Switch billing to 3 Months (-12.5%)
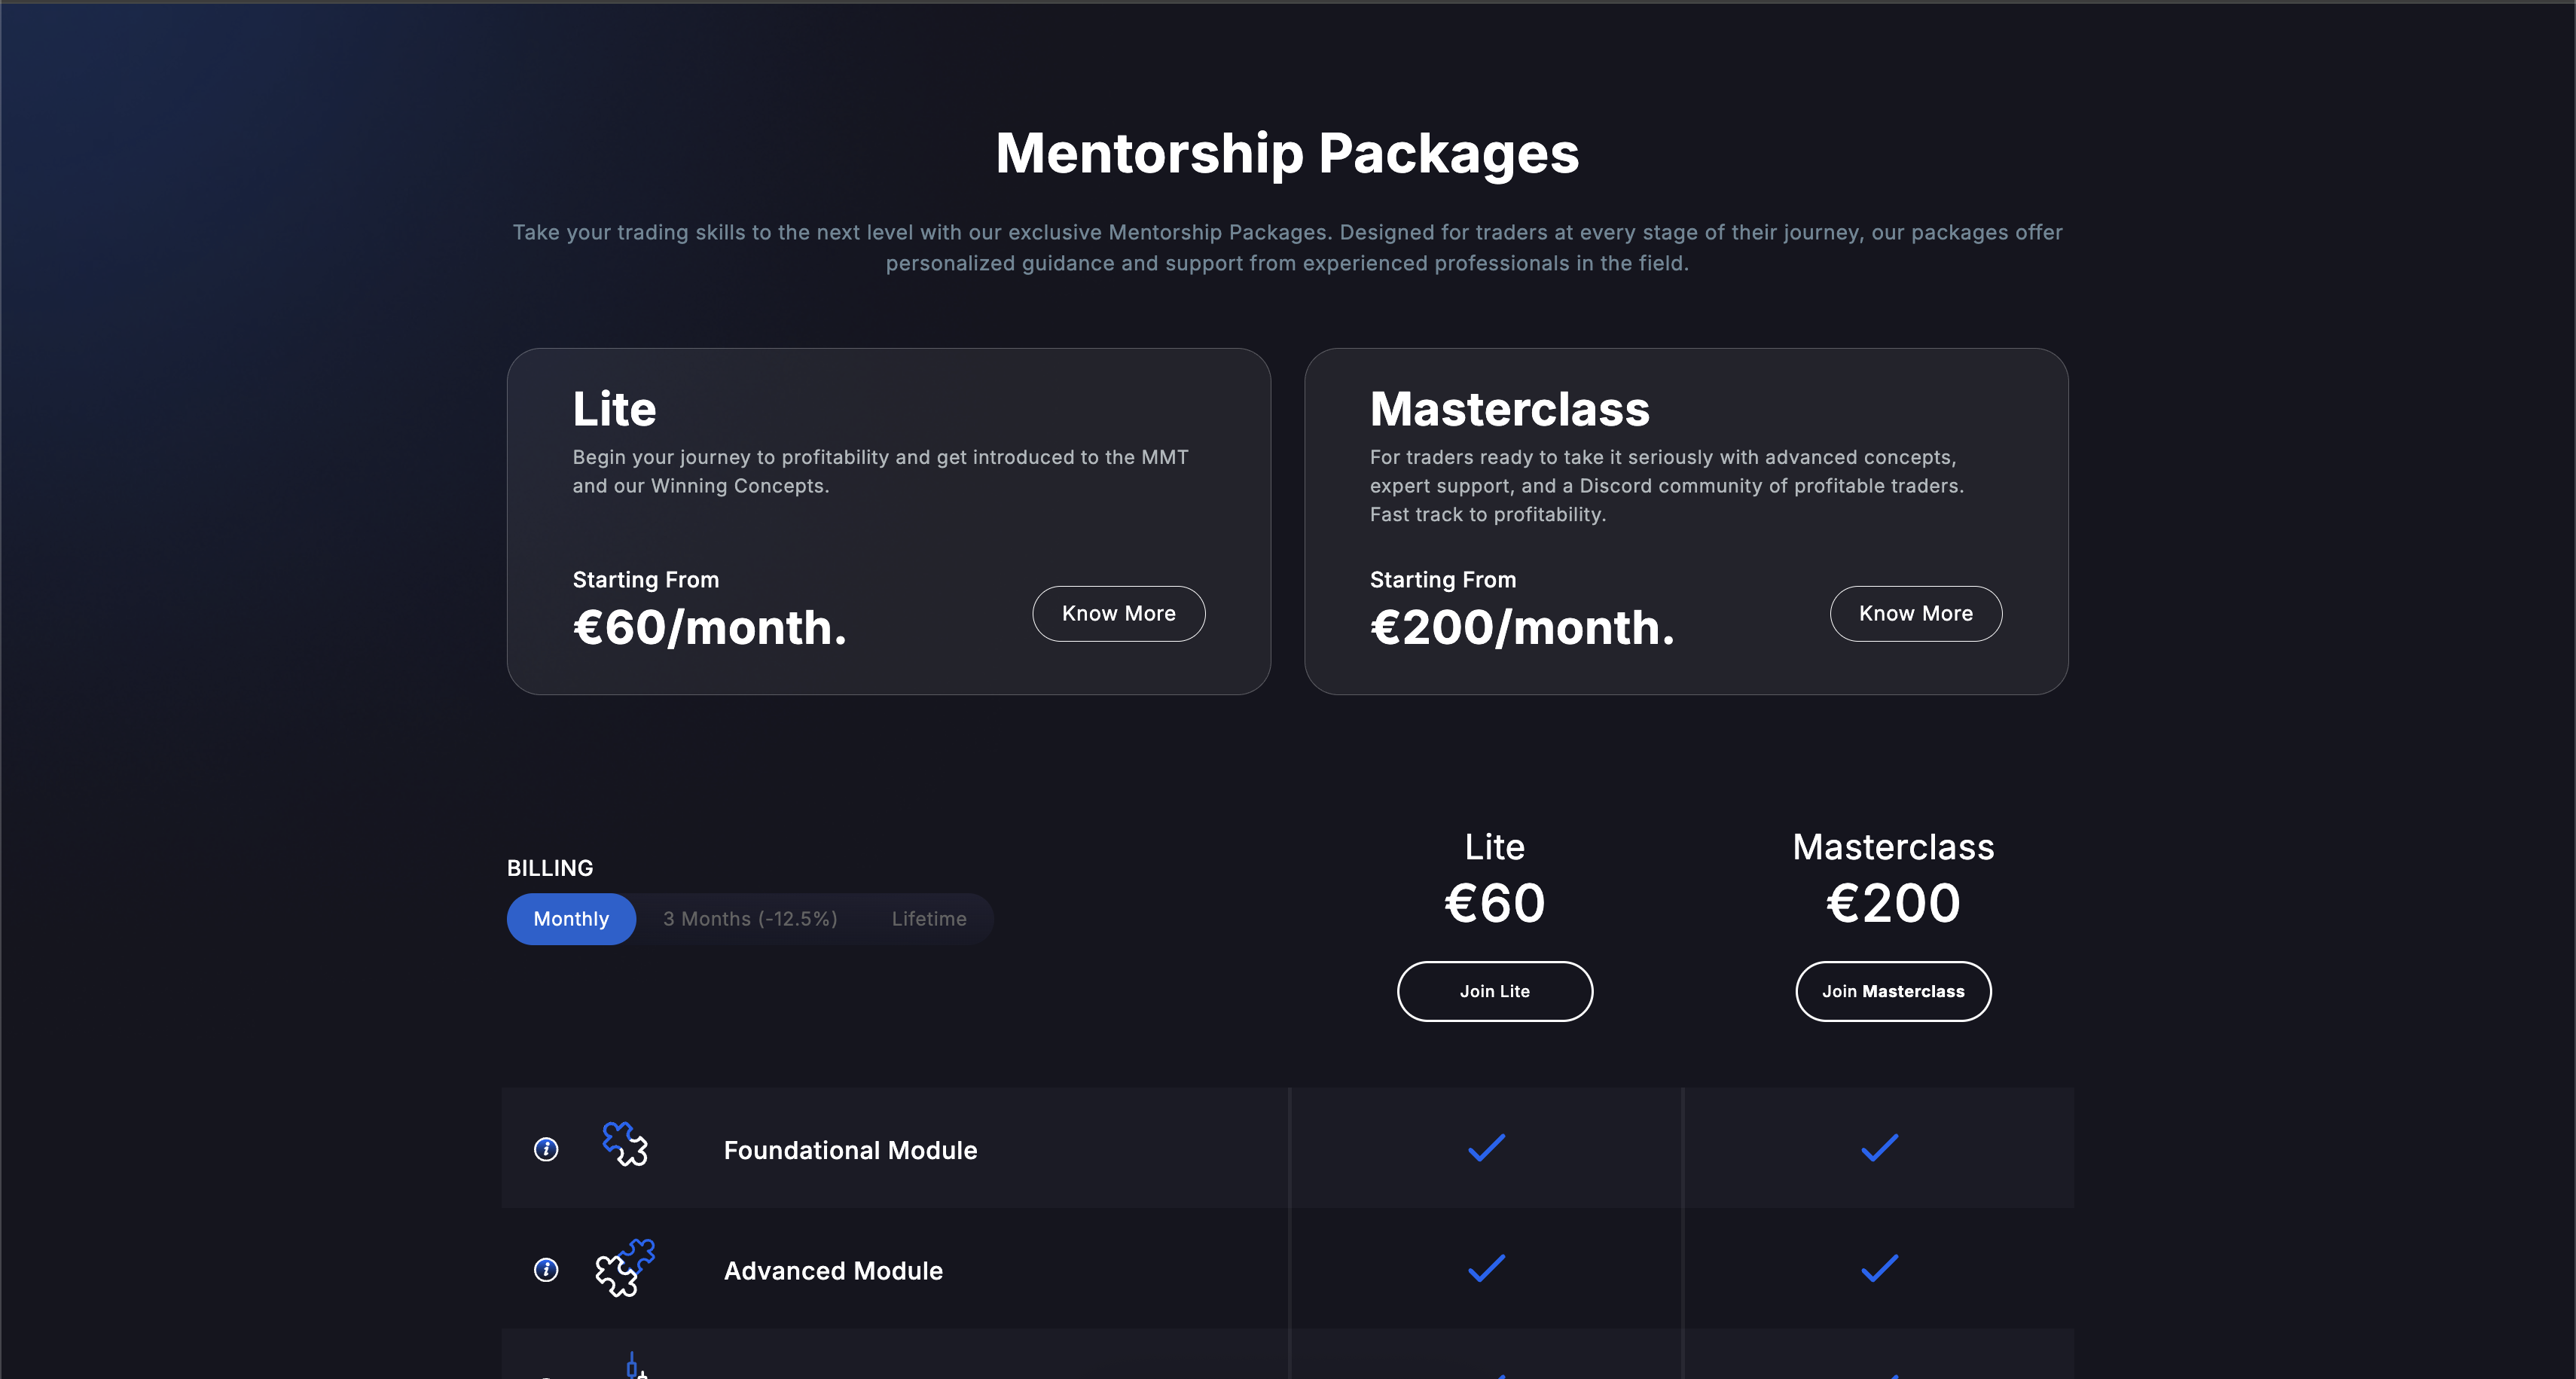The image size is (2576, 1379). tap(750, 919)
